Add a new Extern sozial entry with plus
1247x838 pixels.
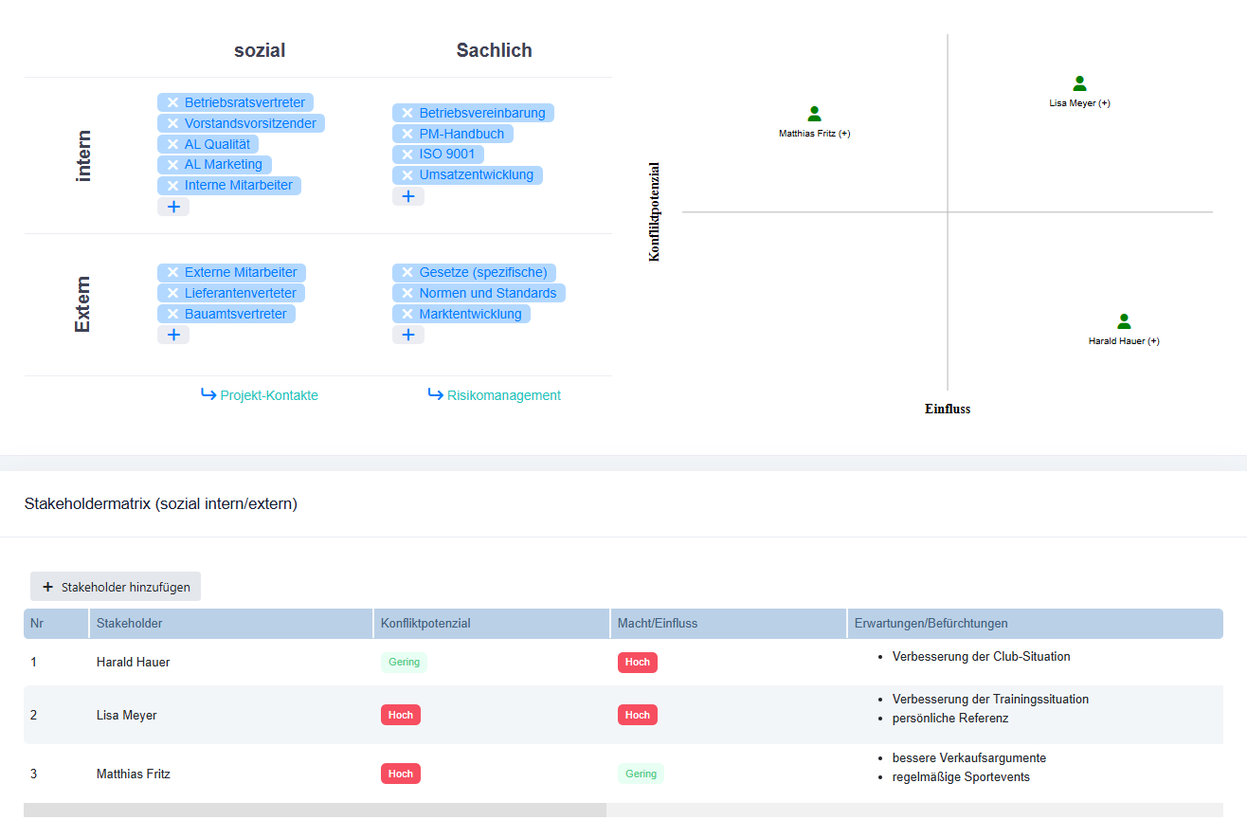point(173,335)
